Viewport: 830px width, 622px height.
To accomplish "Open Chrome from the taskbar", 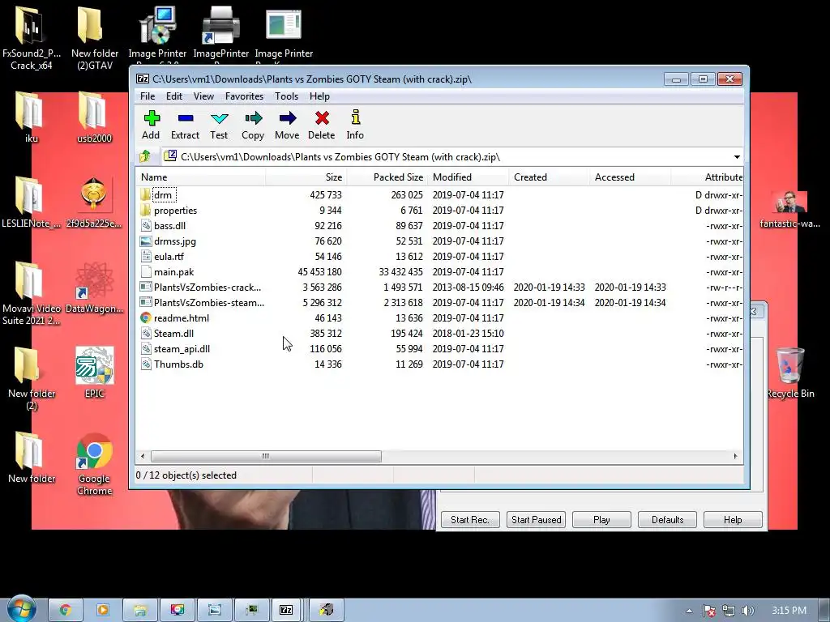I will [66, 610].
